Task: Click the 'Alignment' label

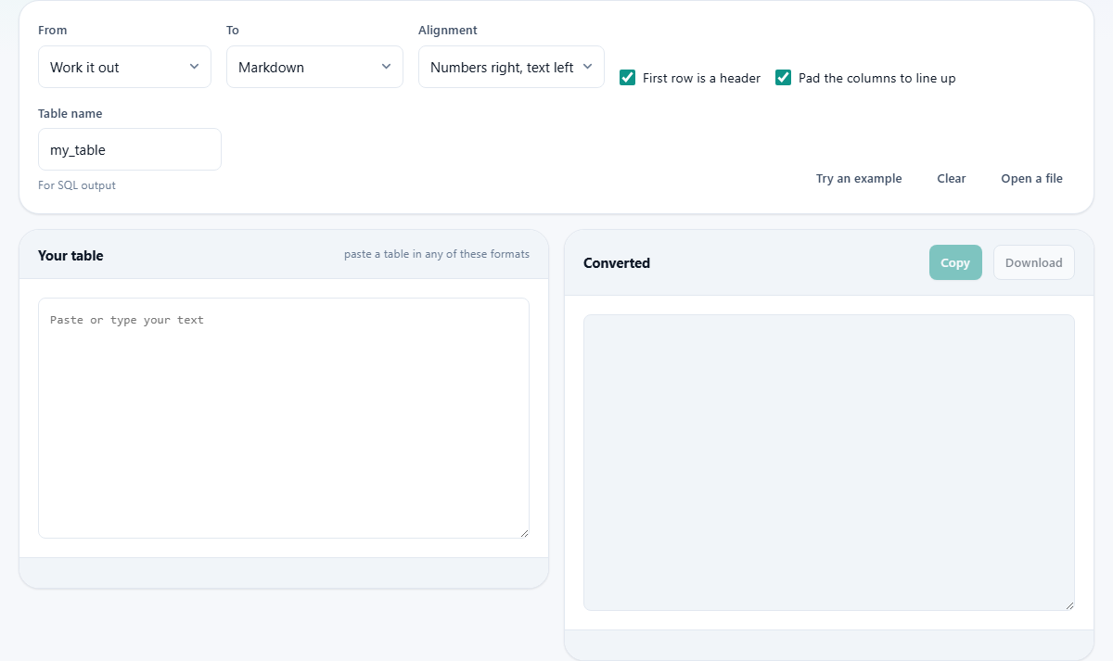Action: [448, 31]
